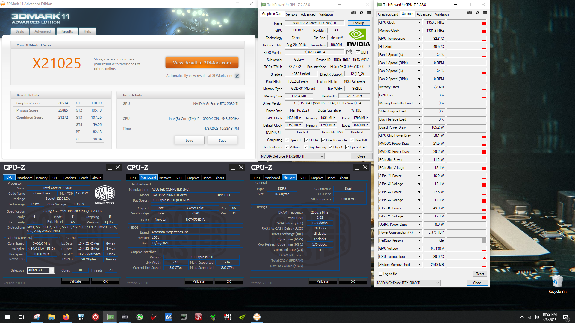Toggle the OpenCL checkbox
575x323 pixels.
[287, 140]
